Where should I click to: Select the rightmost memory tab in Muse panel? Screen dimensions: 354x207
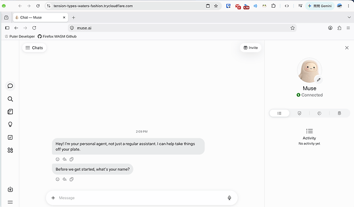[x=339, y=113]
